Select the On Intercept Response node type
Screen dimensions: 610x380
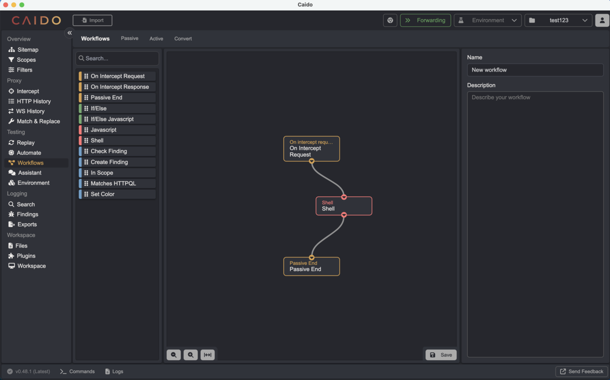(x=117, y=87)
